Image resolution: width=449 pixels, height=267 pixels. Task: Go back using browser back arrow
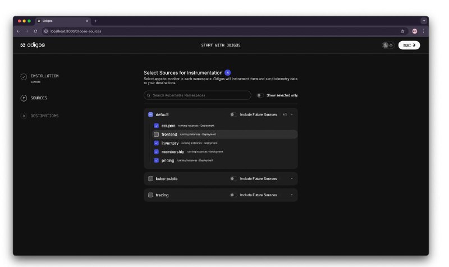19,31
